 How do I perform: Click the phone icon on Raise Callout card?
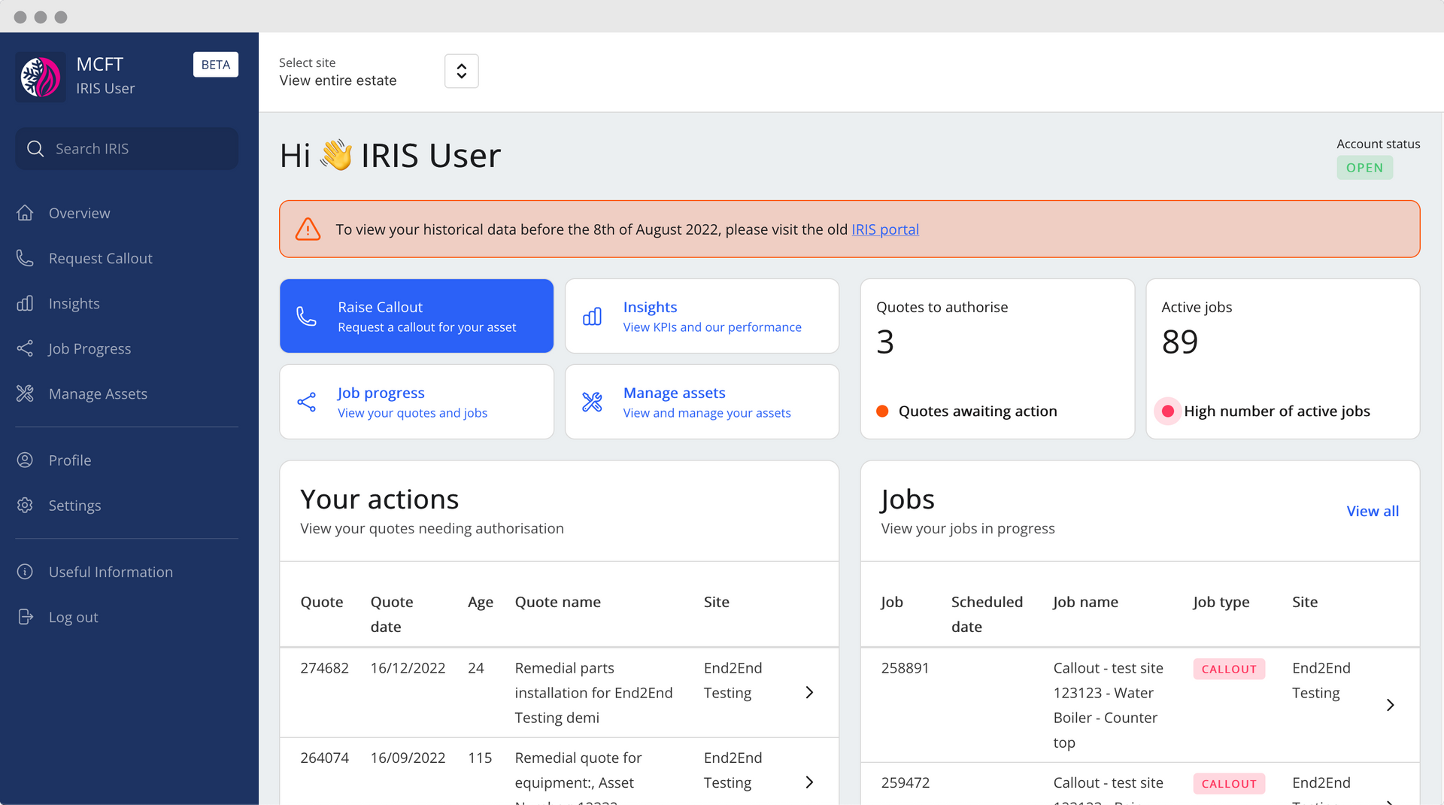(x=306, y=316)
